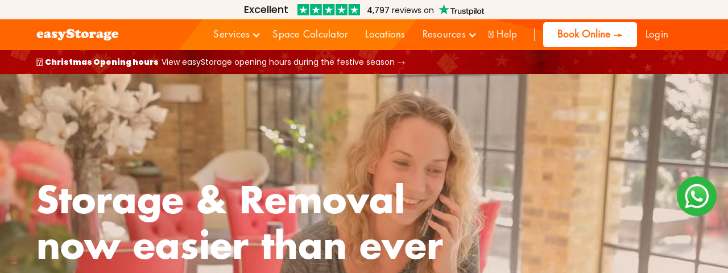The height and width of the screenshot is (273, 728).
Task: Open the WhatsApp chat icon
Action: (697, 196)
